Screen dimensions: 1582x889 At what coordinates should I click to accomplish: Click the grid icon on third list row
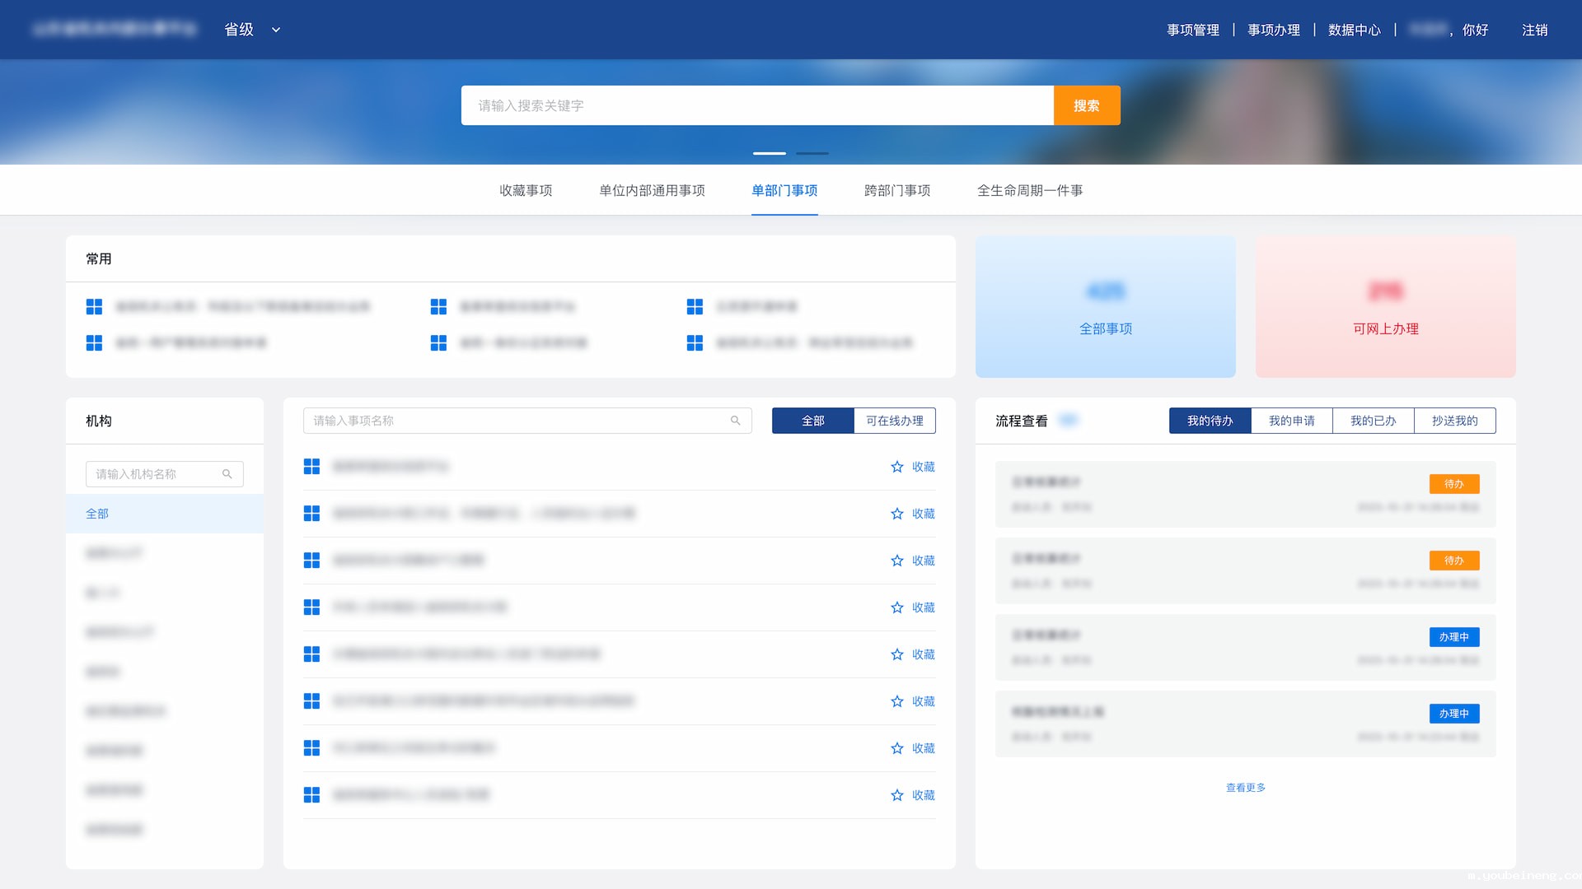311,561
